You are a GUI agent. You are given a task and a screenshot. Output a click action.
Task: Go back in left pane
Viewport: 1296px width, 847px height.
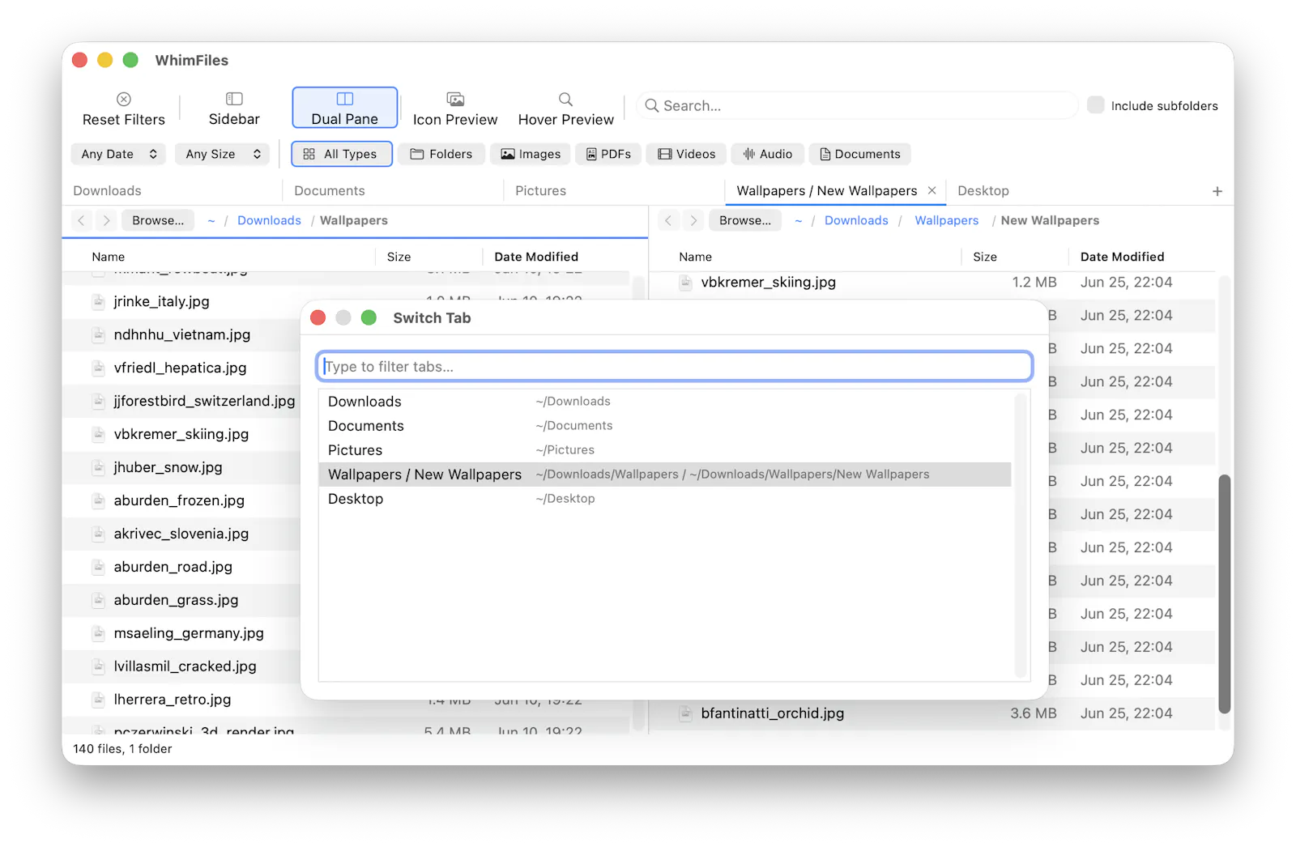click(x=81, y=220)
